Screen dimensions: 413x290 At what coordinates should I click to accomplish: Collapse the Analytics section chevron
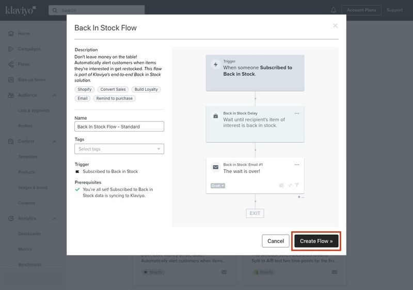[54, 218]
